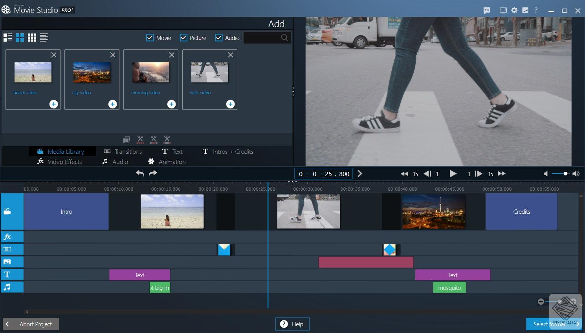Select the Text track icon

point(12,274)
